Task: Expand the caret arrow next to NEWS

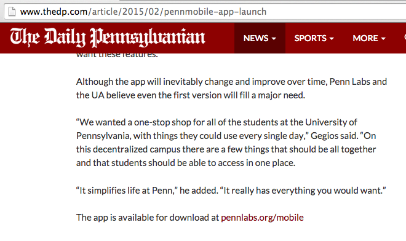Action: (x=274, y=39)
